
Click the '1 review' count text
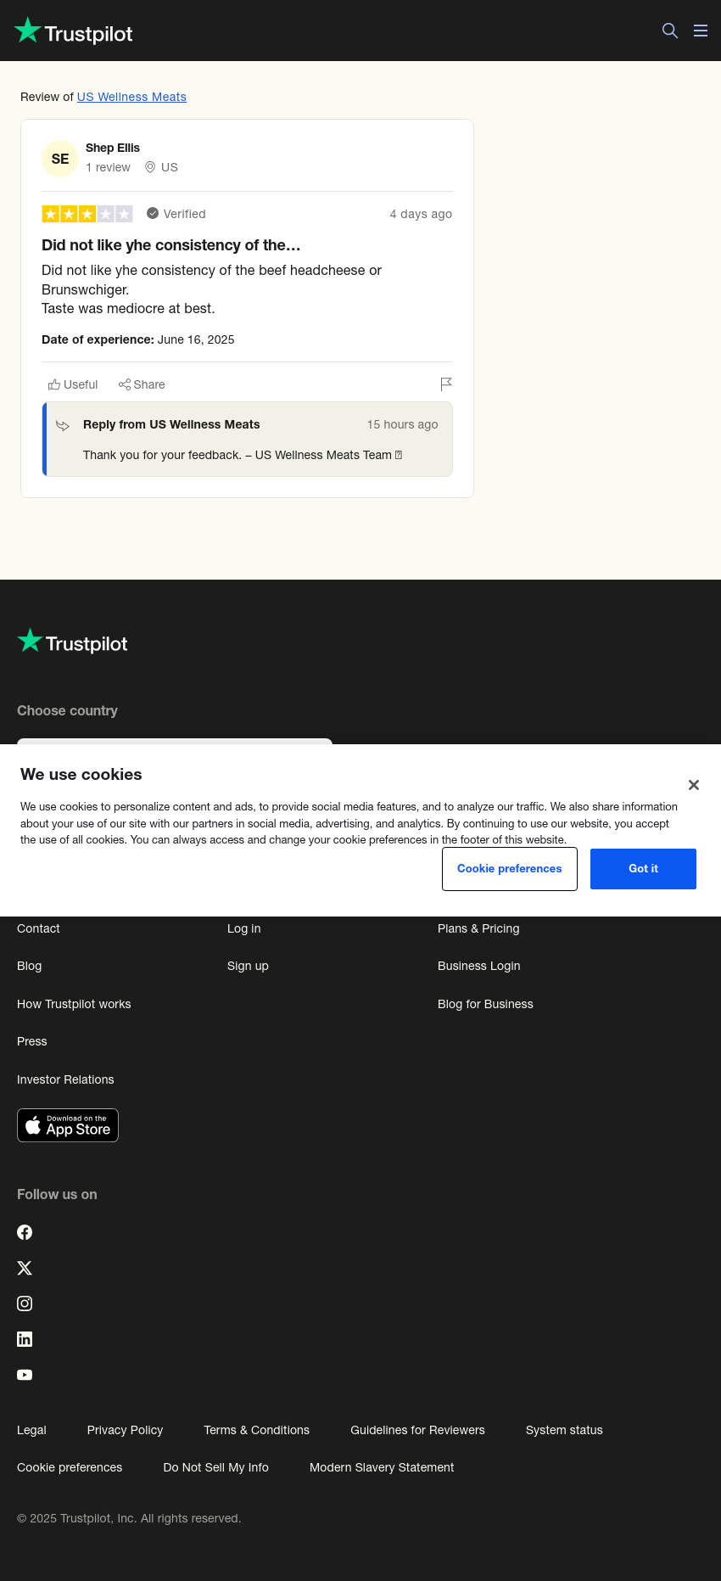pyautogui.click(x=108, y=167)
